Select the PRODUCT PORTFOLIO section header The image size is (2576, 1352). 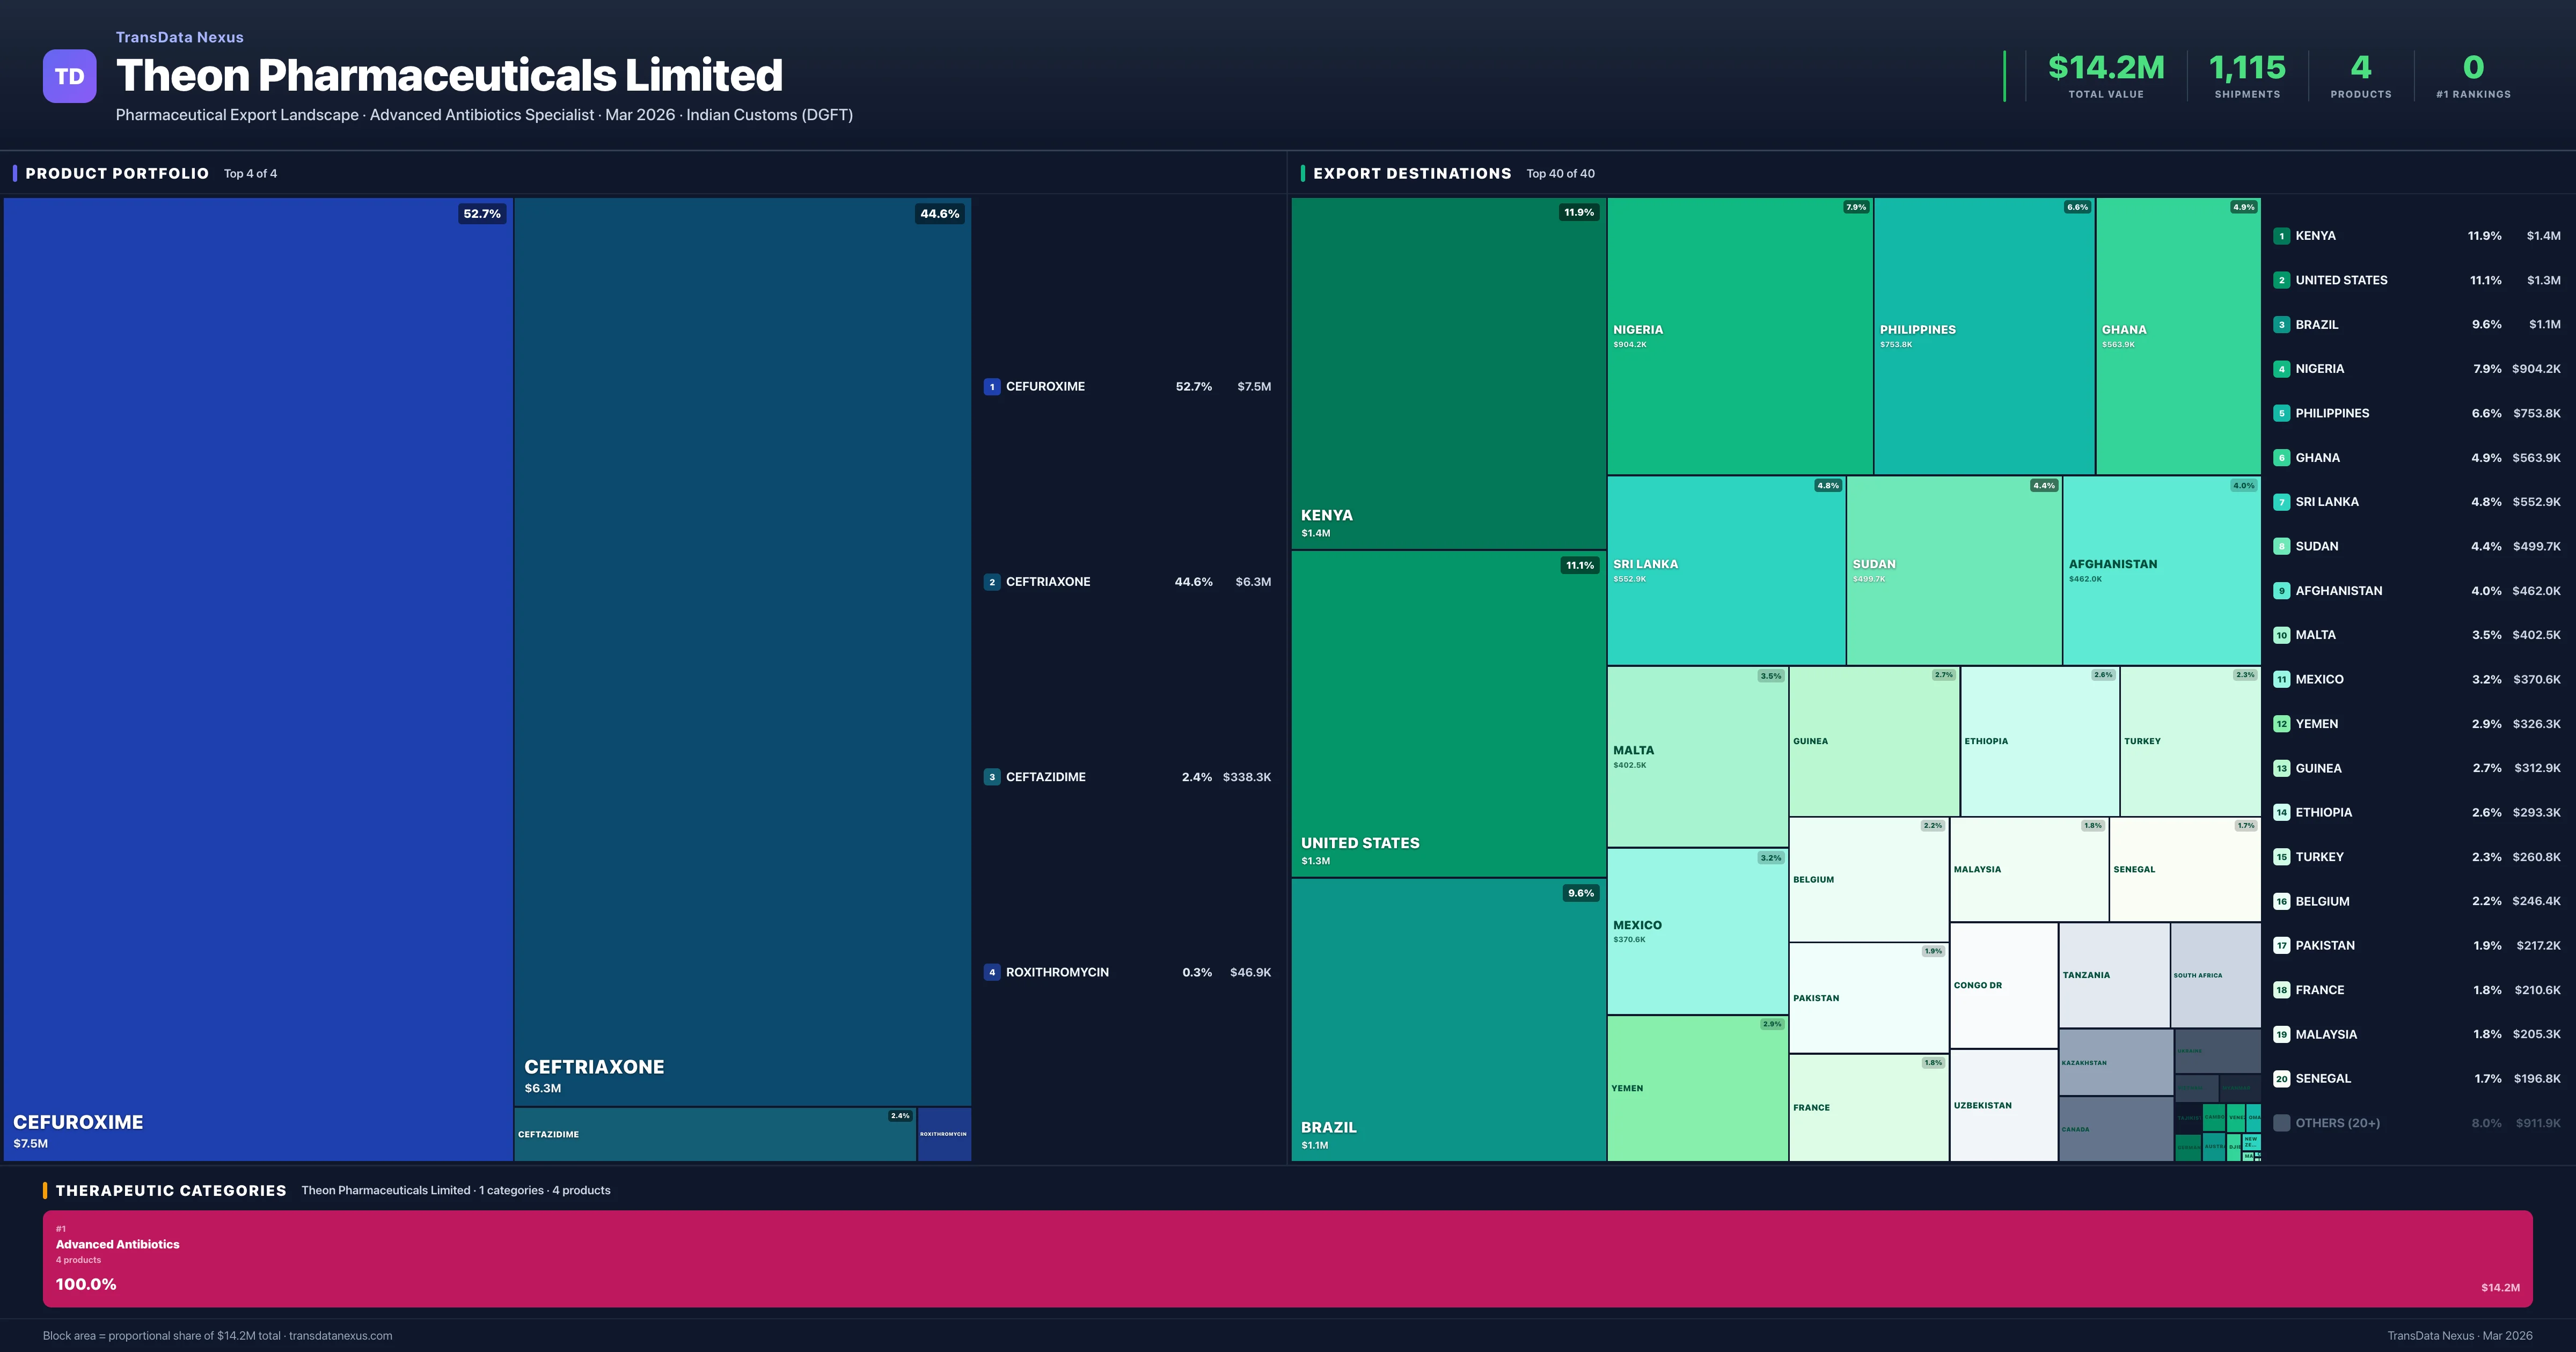click(115, 173)
